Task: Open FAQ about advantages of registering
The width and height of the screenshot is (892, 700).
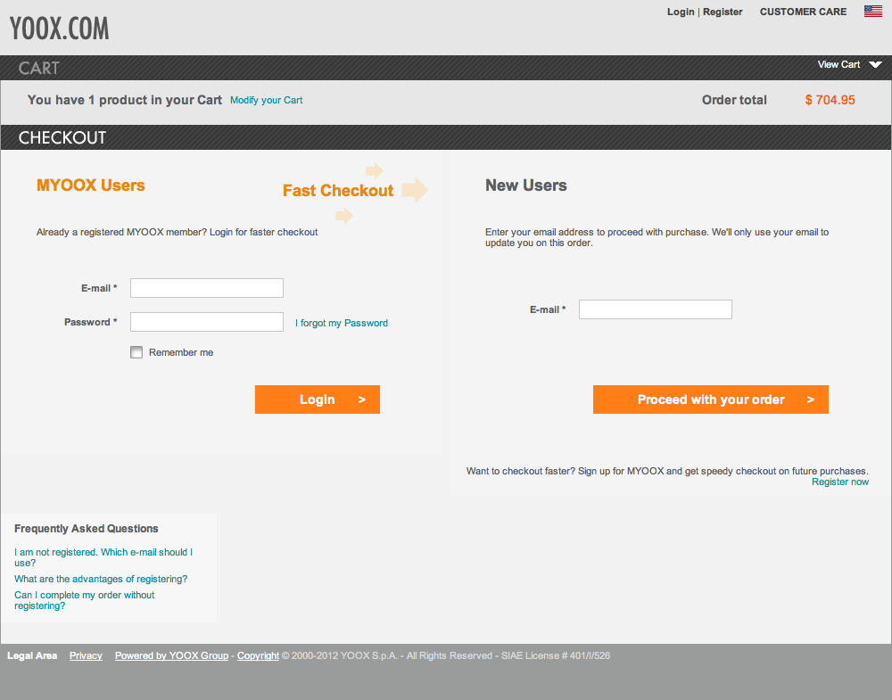Action: click(100, 579)
